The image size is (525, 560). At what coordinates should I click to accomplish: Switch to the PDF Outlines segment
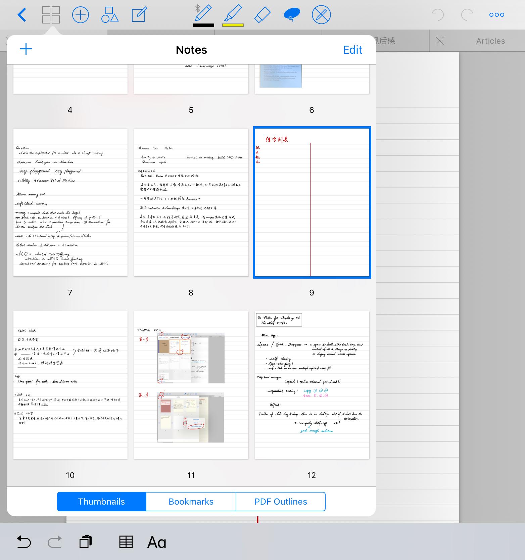(x=281, y=502)
